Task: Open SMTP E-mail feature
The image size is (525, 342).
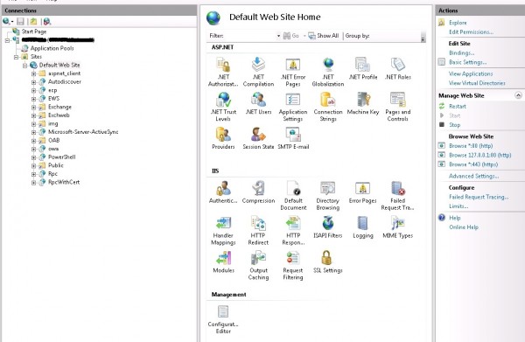Action: (x=293, y=138)
